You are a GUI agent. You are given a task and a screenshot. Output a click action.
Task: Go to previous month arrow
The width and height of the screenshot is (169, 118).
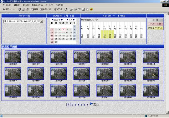coord(67,20)
